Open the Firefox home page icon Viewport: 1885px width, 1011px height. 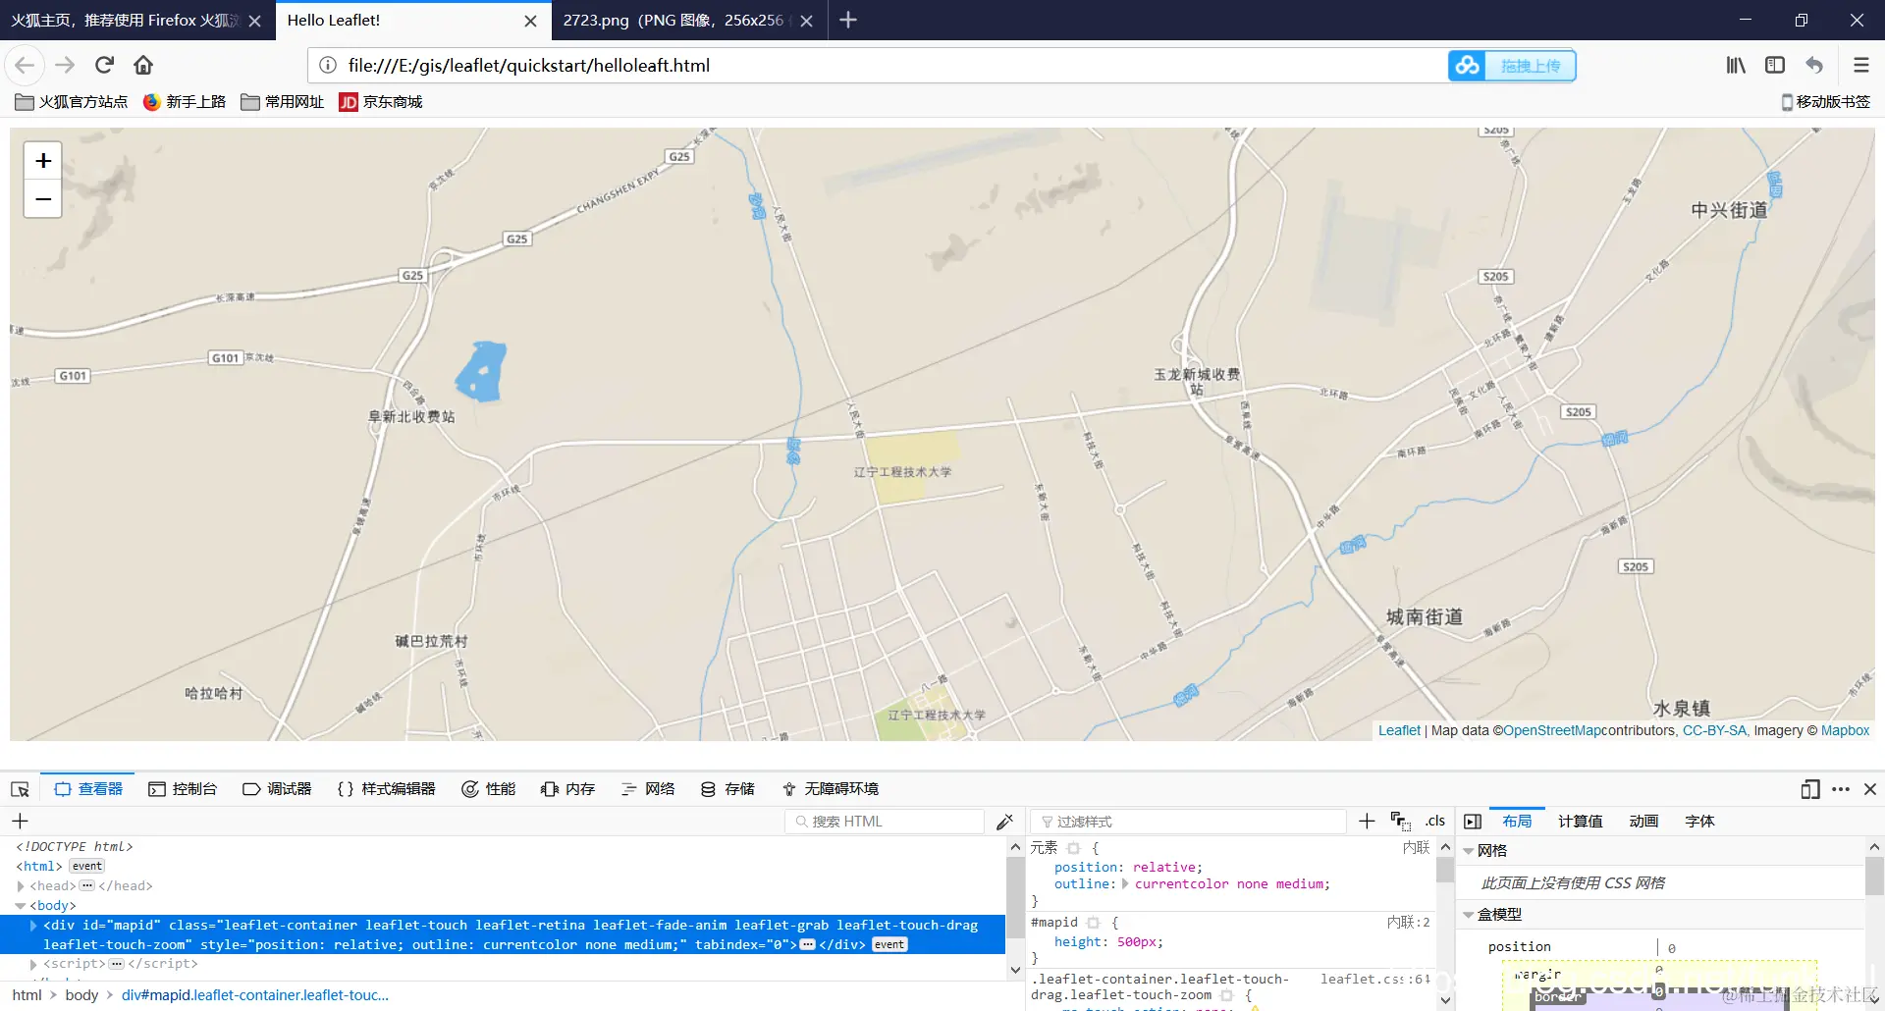143,65
